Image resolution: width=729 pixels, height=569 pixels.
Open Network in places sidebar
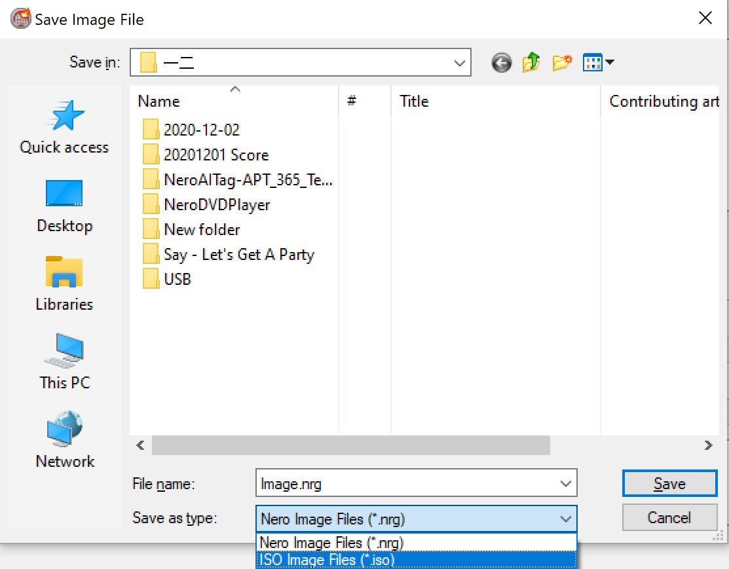click(x=64, y=440)
